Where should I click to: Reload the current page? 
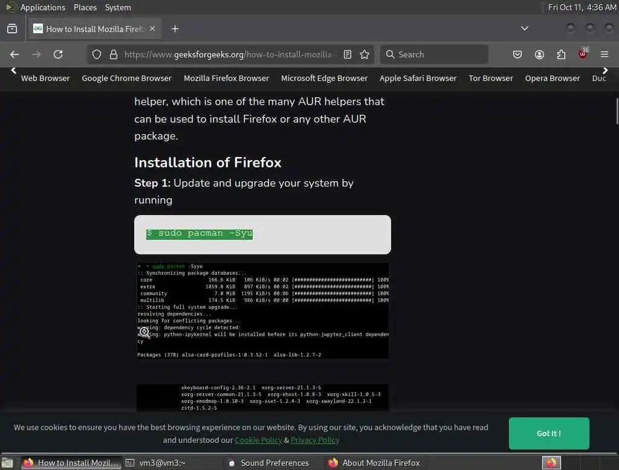(x=58, y=54)
